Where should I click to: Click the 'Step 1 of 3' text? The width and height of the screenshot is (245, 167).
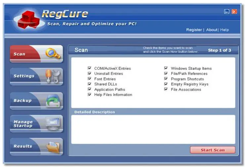(220, 50)
